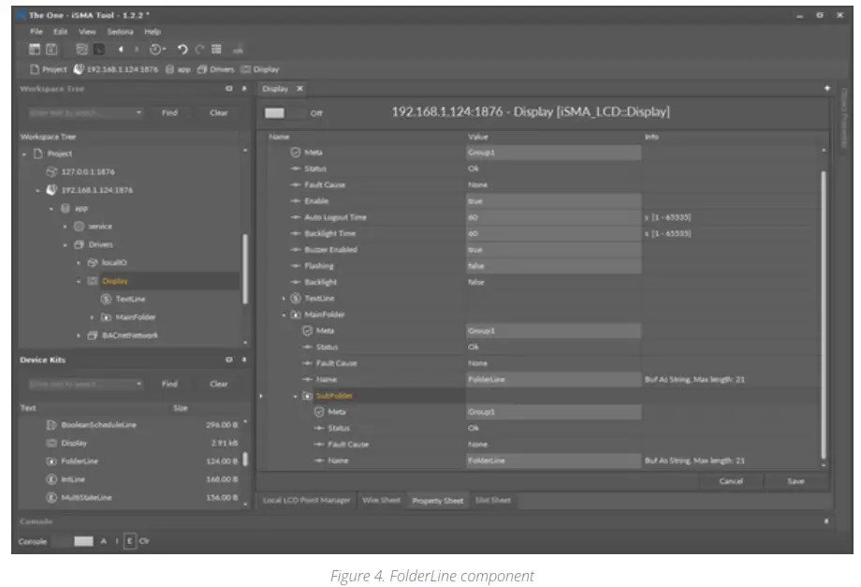Click the forward navigation arrow in toolbar
Screen dimensions: 861x587
click(137, 50)
